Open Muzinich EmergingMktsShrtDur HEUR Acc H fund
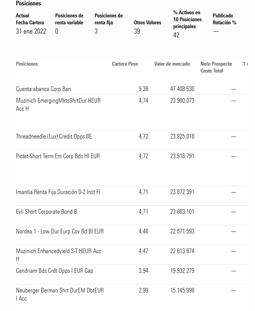 [x=58, y=105]
